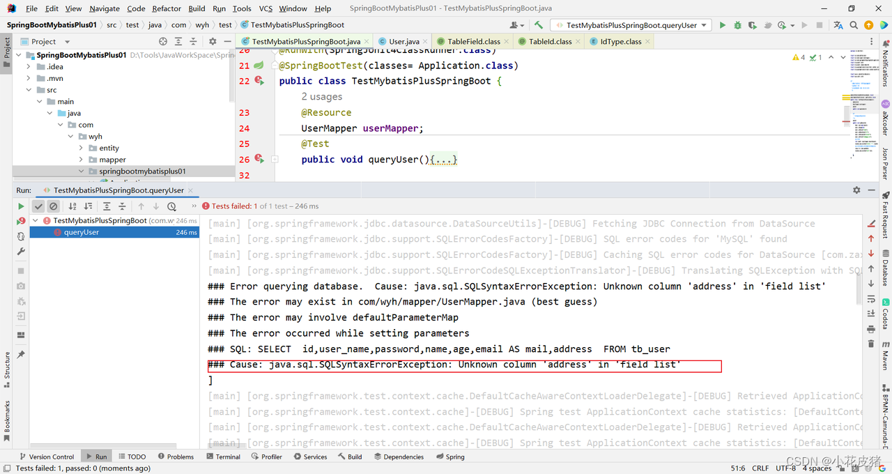Toggle show passed tests checkmark

(x=38, y=206)
